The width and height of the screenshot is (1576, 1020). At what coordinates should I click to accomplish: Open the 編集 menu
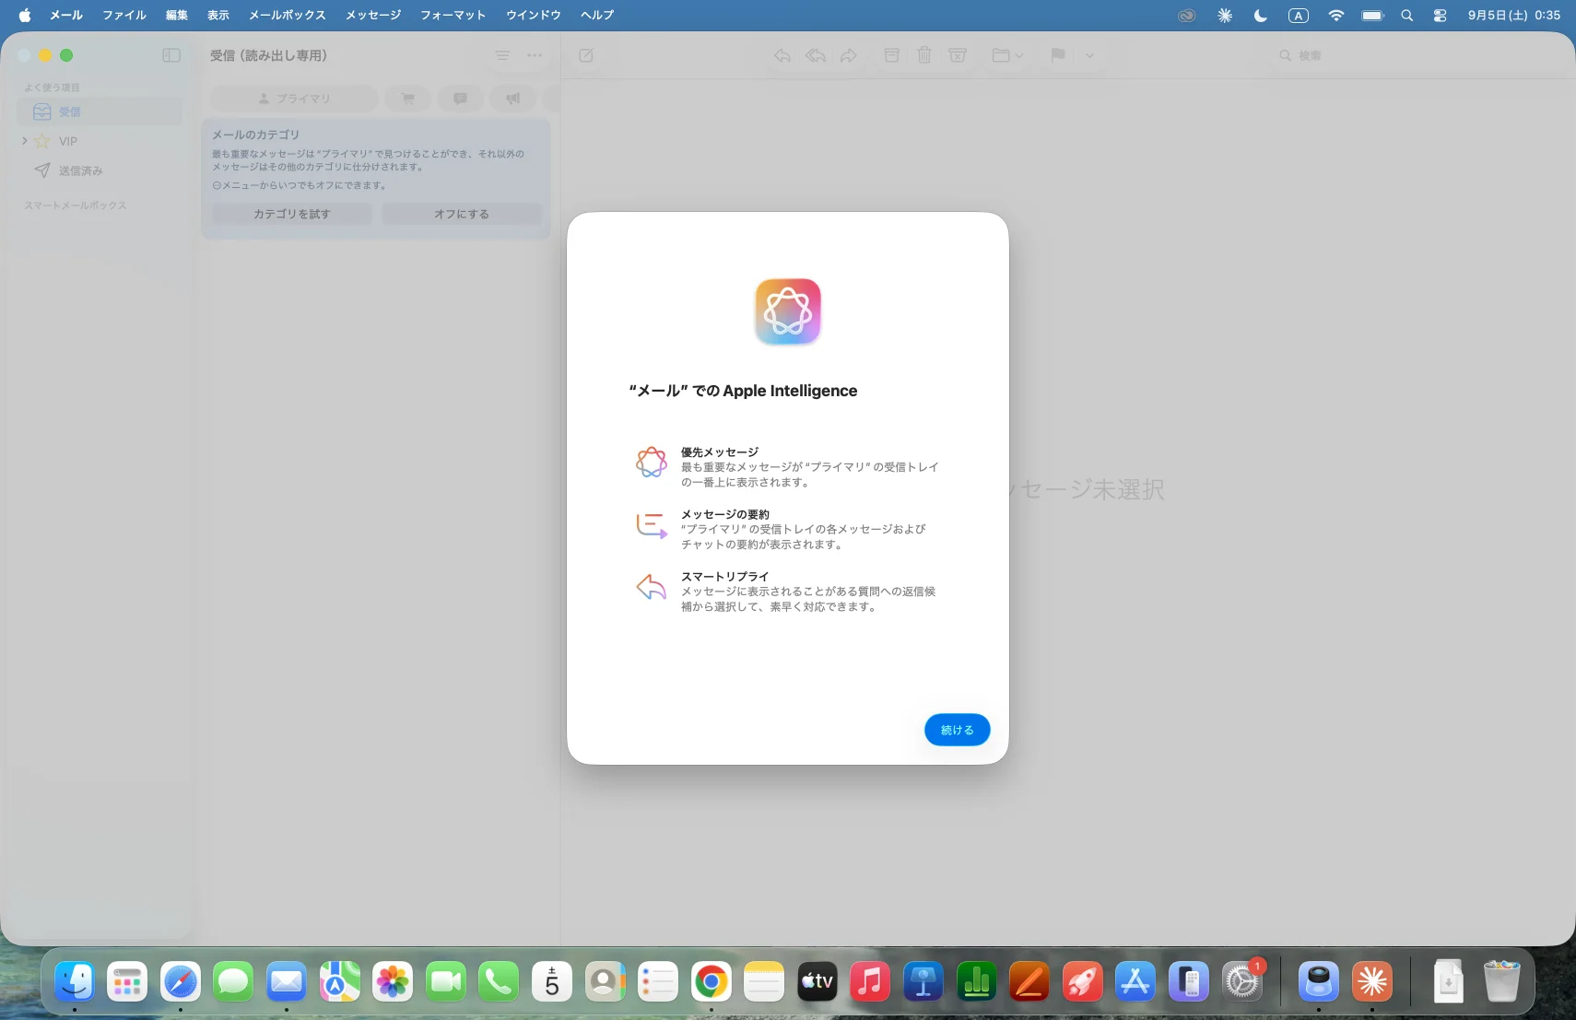click(x=177, y=15)
